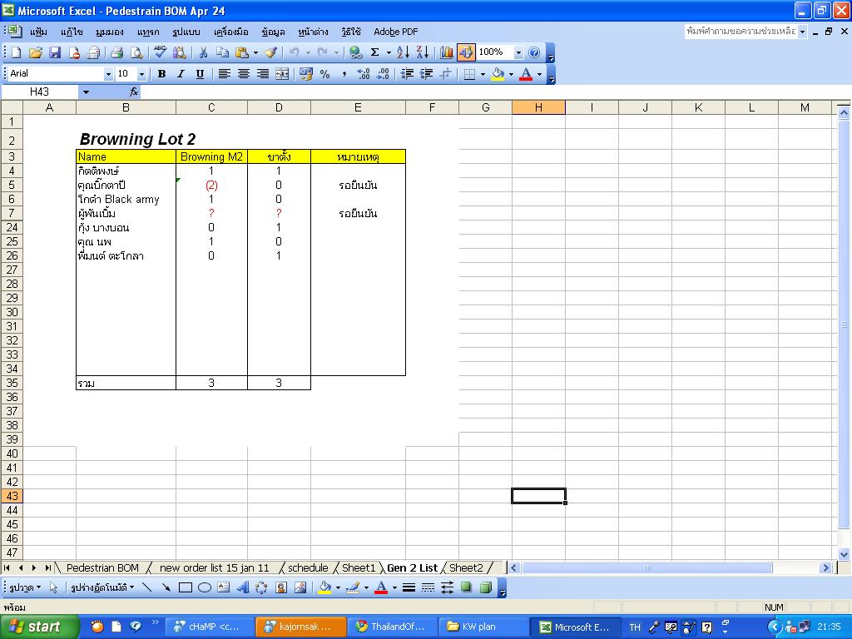Open the Adobe PDF menu
This screenshot has height=639, width=852.
point(395,32)
